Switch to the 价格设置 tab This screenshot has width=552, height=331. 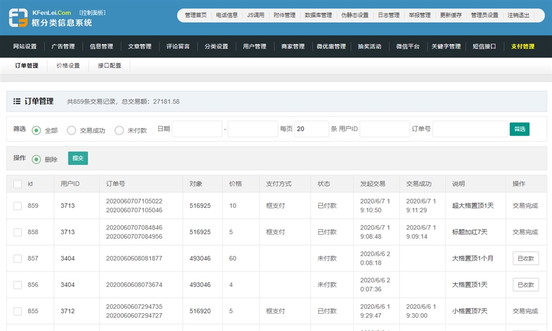68,66
